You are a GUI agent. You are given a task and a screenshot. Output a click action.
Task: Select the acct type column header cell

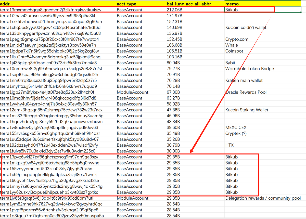click(x=141, y=4)
